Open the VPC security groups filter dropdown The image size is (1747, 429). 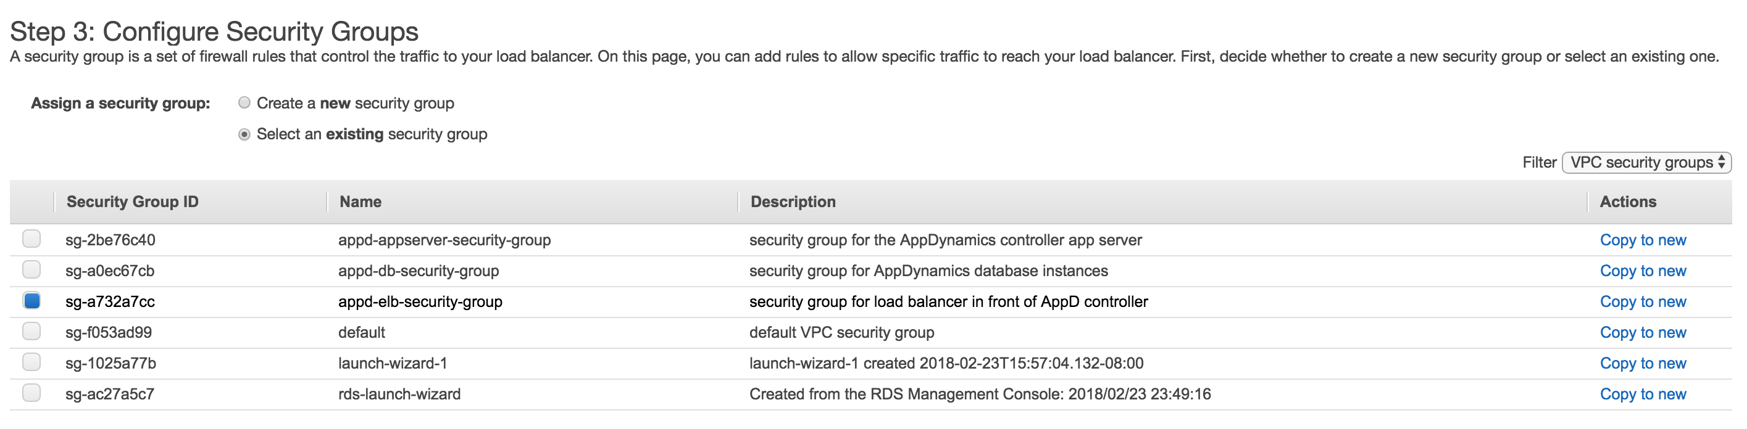pos(1646,162)
